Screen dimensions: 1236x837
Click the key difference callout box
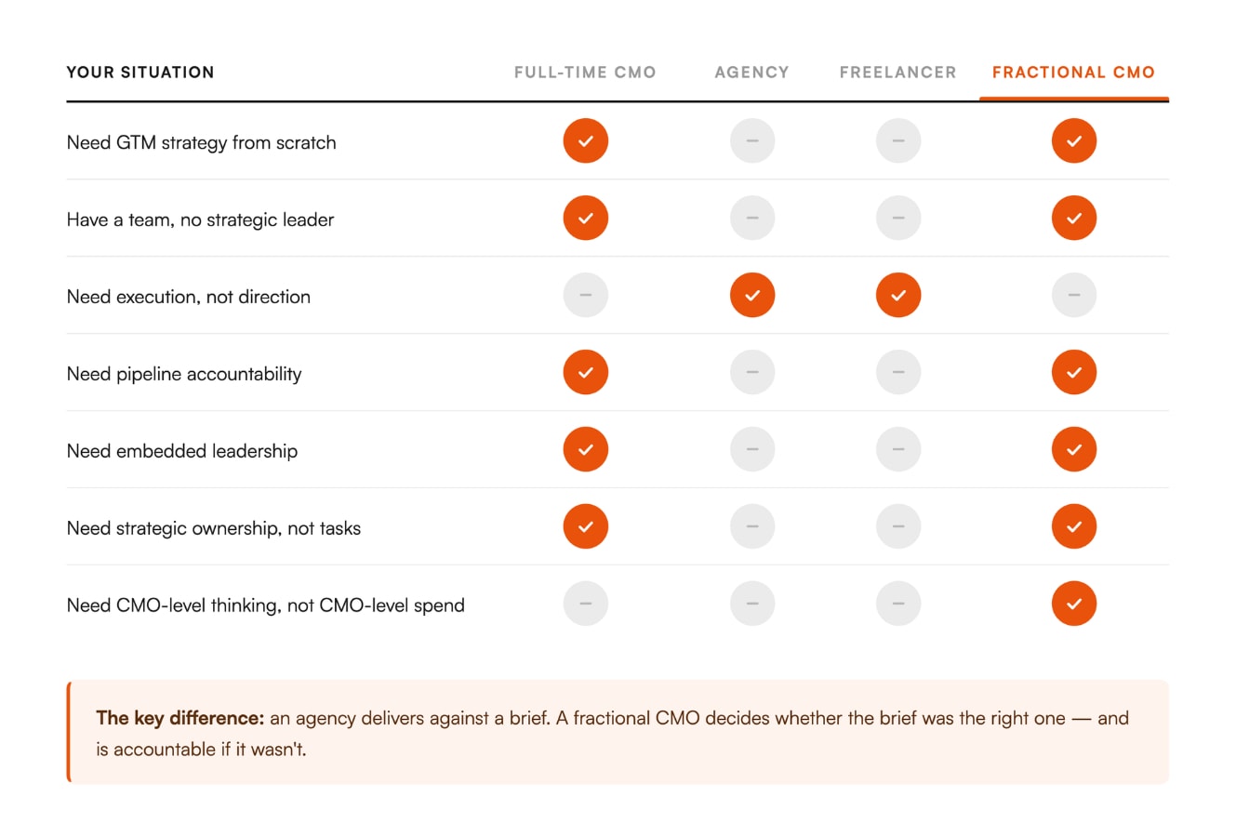618,732
